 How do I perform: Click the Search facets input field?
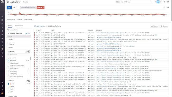click(x=19, y=30)
